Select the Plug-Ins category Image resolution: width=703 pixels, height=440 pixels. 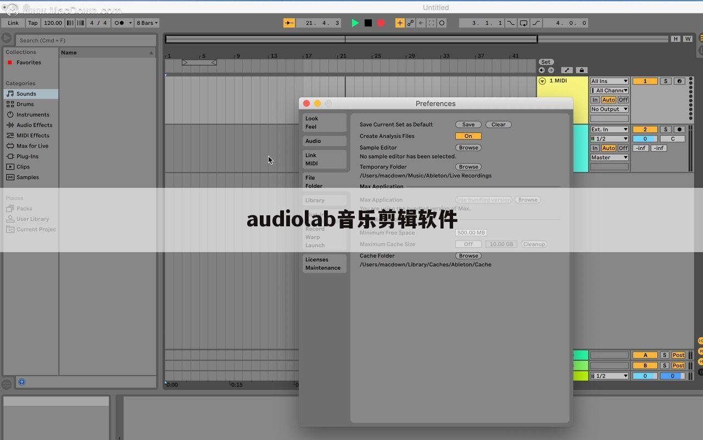coord(31,157)
